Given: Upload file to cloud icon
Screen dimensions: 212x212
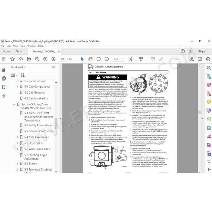Looking at the screenshot, I should click(21, 59).
